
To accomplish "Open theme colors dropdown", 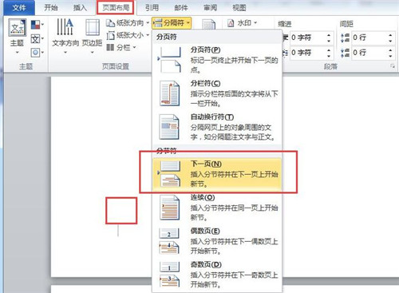I will tap(38, 25).
